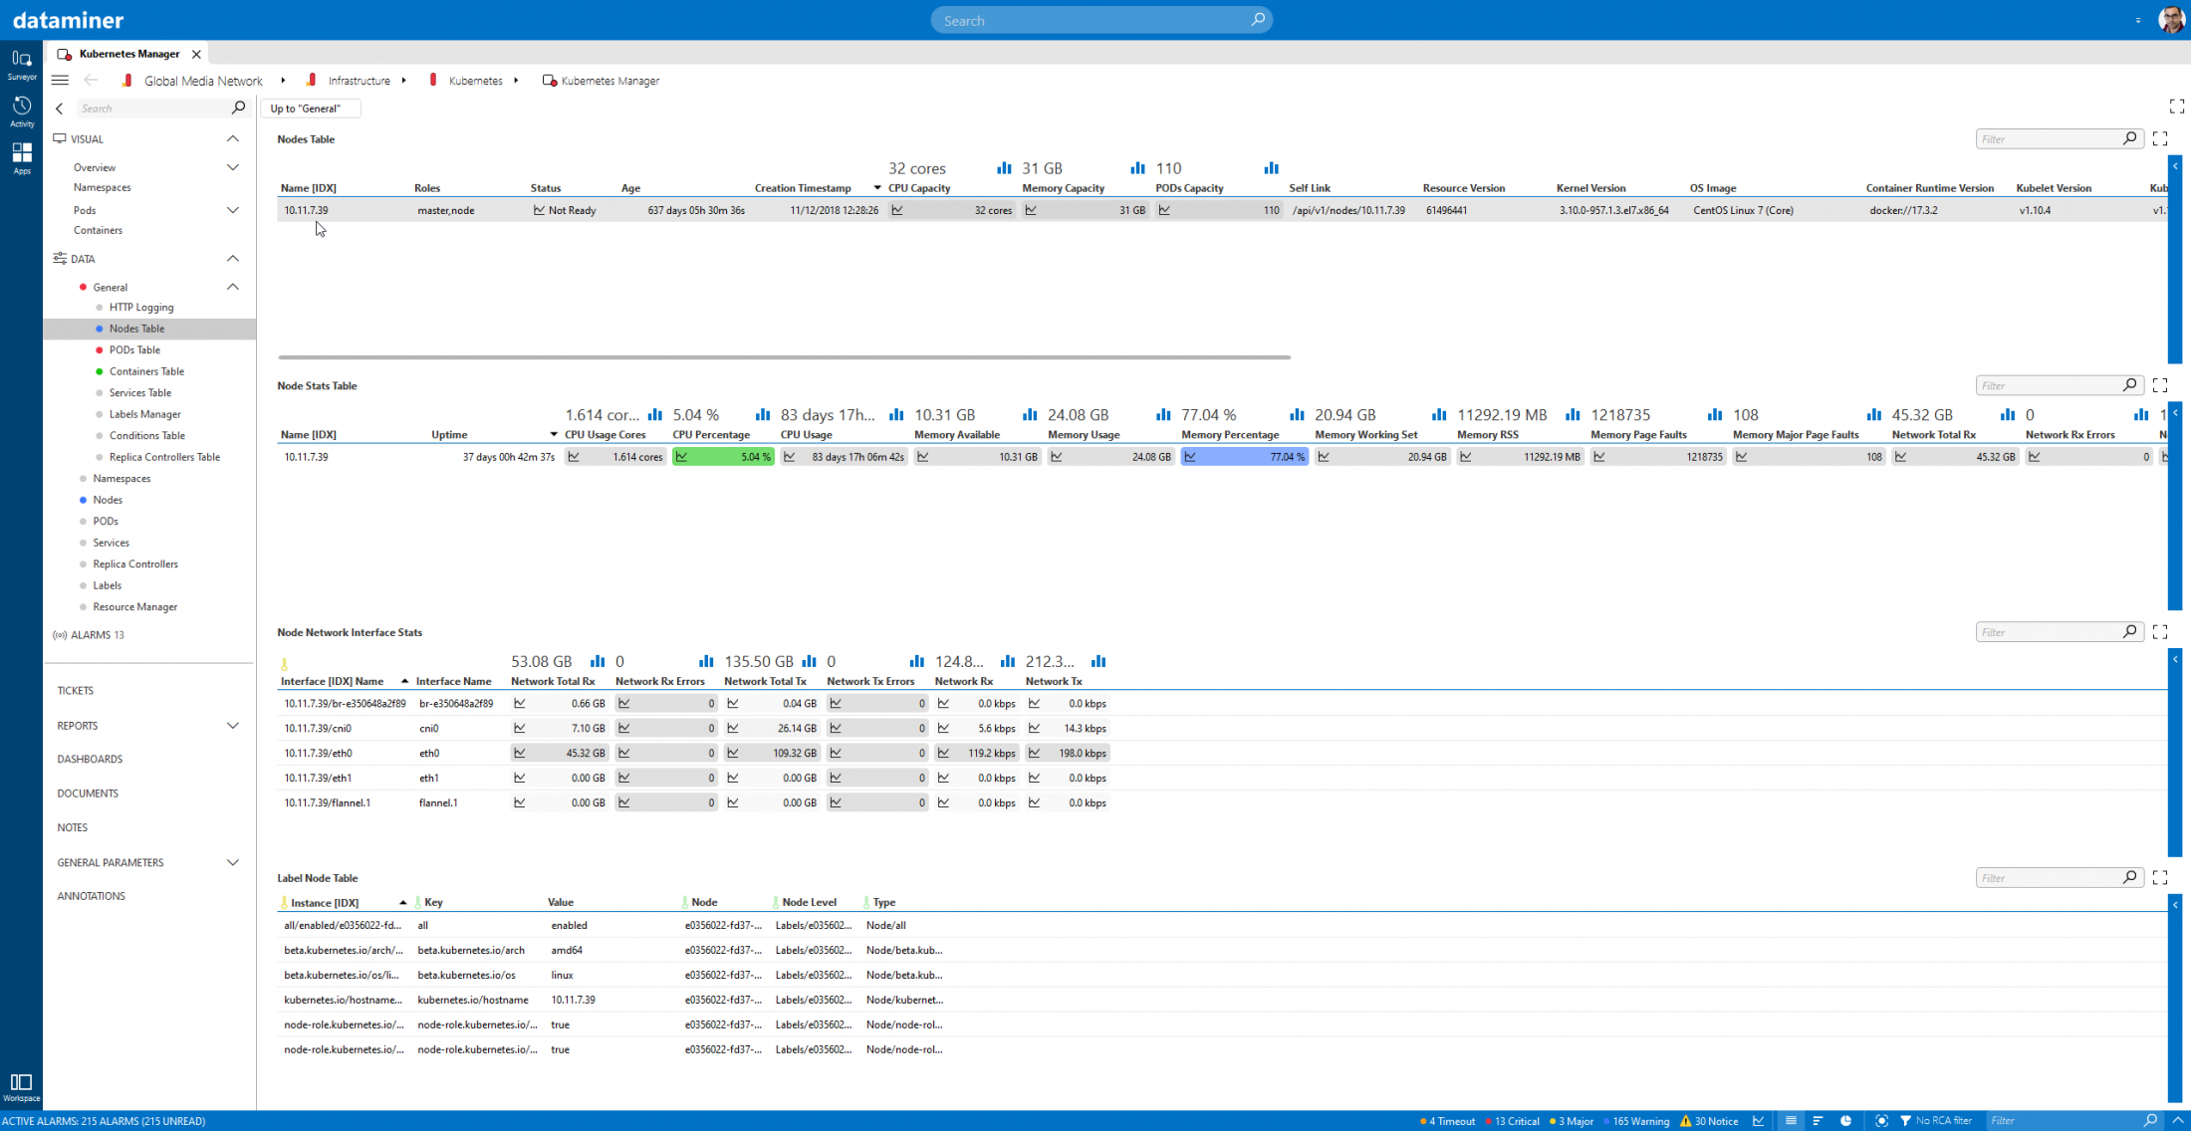This screenshot has width=2191, height=1131.
Task: Select Containers Table in the tree
Action: click(146, 371)
